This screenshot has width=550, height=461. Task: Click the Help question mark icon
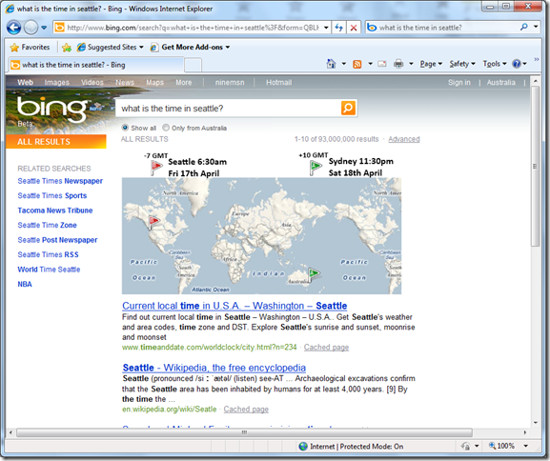click(517, 64)
